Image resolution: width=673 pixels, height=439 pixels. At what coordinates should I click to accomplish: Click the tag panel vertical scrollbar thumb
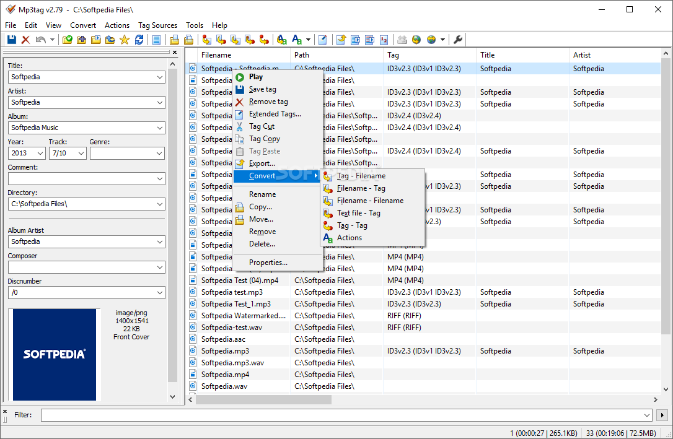coord(172,225)
